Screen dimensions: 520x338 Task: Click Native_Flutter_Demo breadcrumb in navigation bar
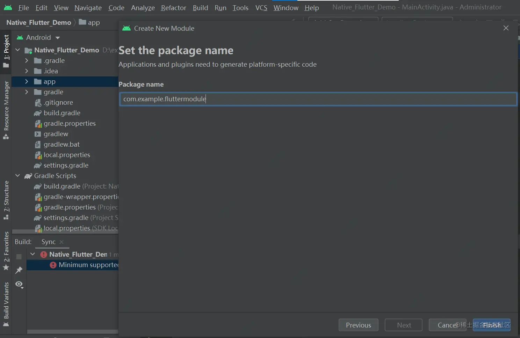[38, 22]
